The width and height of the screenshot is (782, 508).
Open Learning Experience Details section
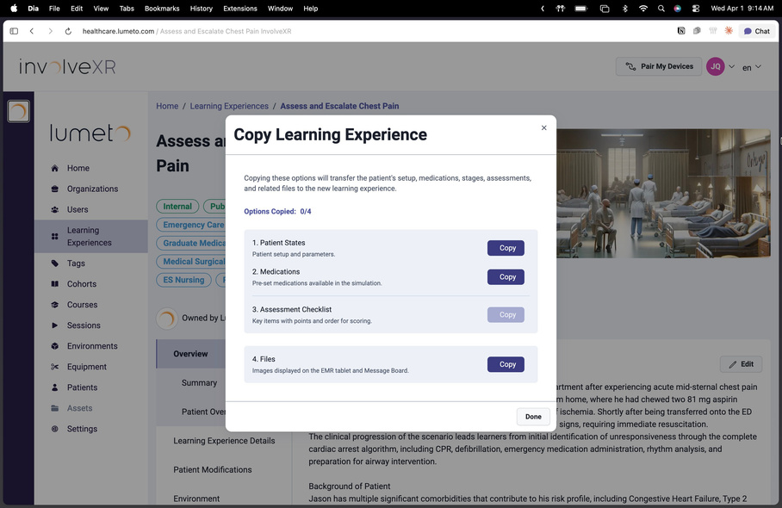click(x=224, y=441)
